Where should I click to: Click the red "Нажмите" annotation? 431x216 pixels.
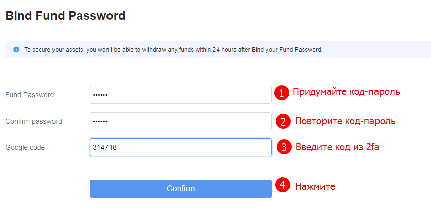click(x=315, y=186)
